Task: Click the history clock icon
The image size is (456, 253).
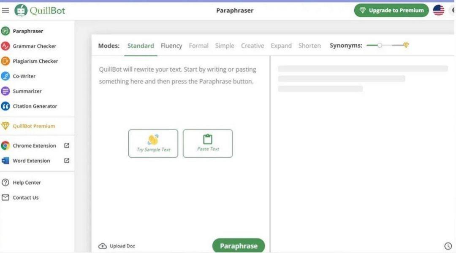Action: point(448,246)
